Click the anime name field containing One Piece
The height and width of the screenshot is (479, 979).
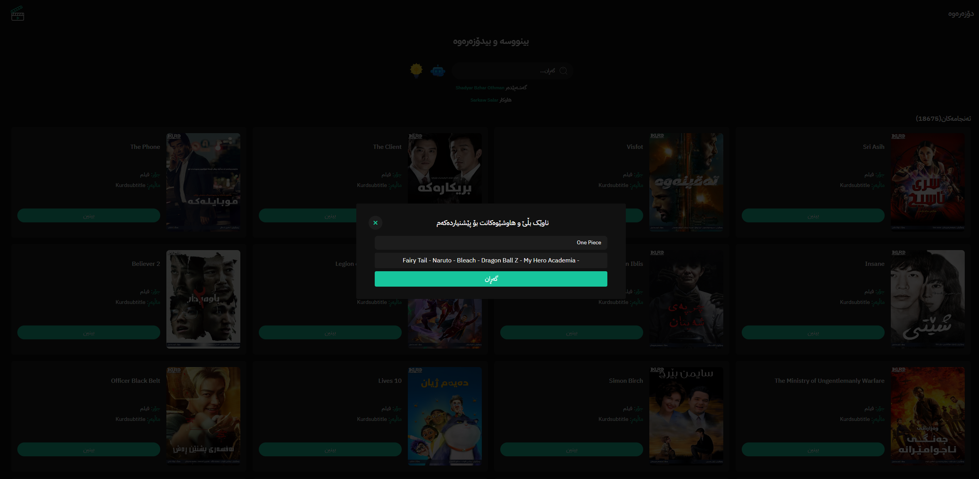491,243
